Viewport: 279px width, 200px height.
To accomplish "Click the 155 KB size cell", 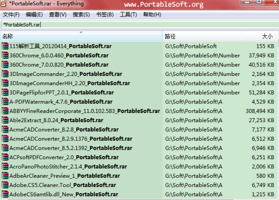I will point(265,46).
